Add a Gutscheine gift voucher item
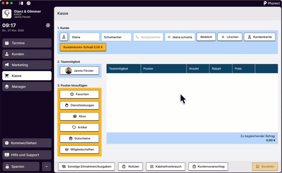This screenshot has width=282, height=173. pyautogui.click(x=79, y=138)
